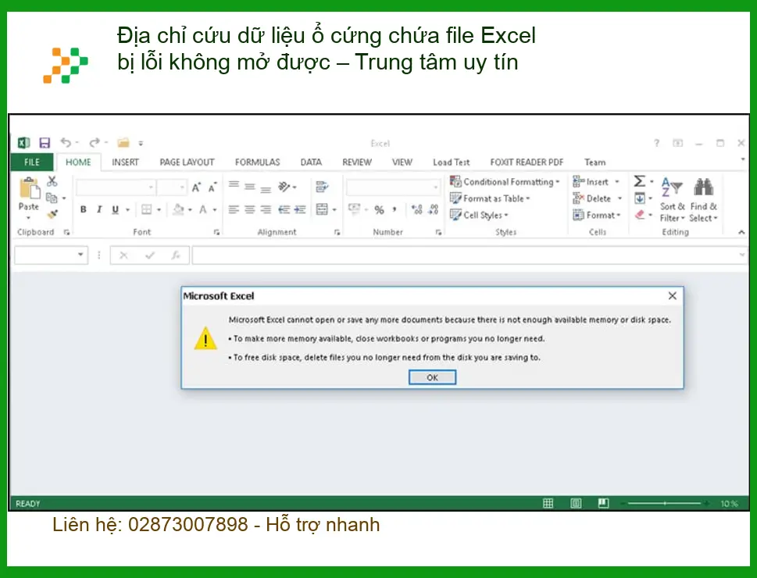Click the Comma Style icon

tap(395, 209)
